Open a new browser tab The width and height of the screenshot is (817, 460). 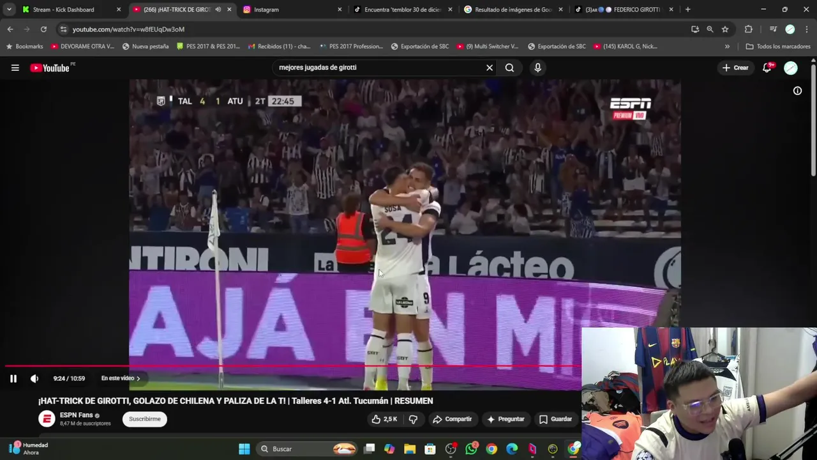(687, 10)
